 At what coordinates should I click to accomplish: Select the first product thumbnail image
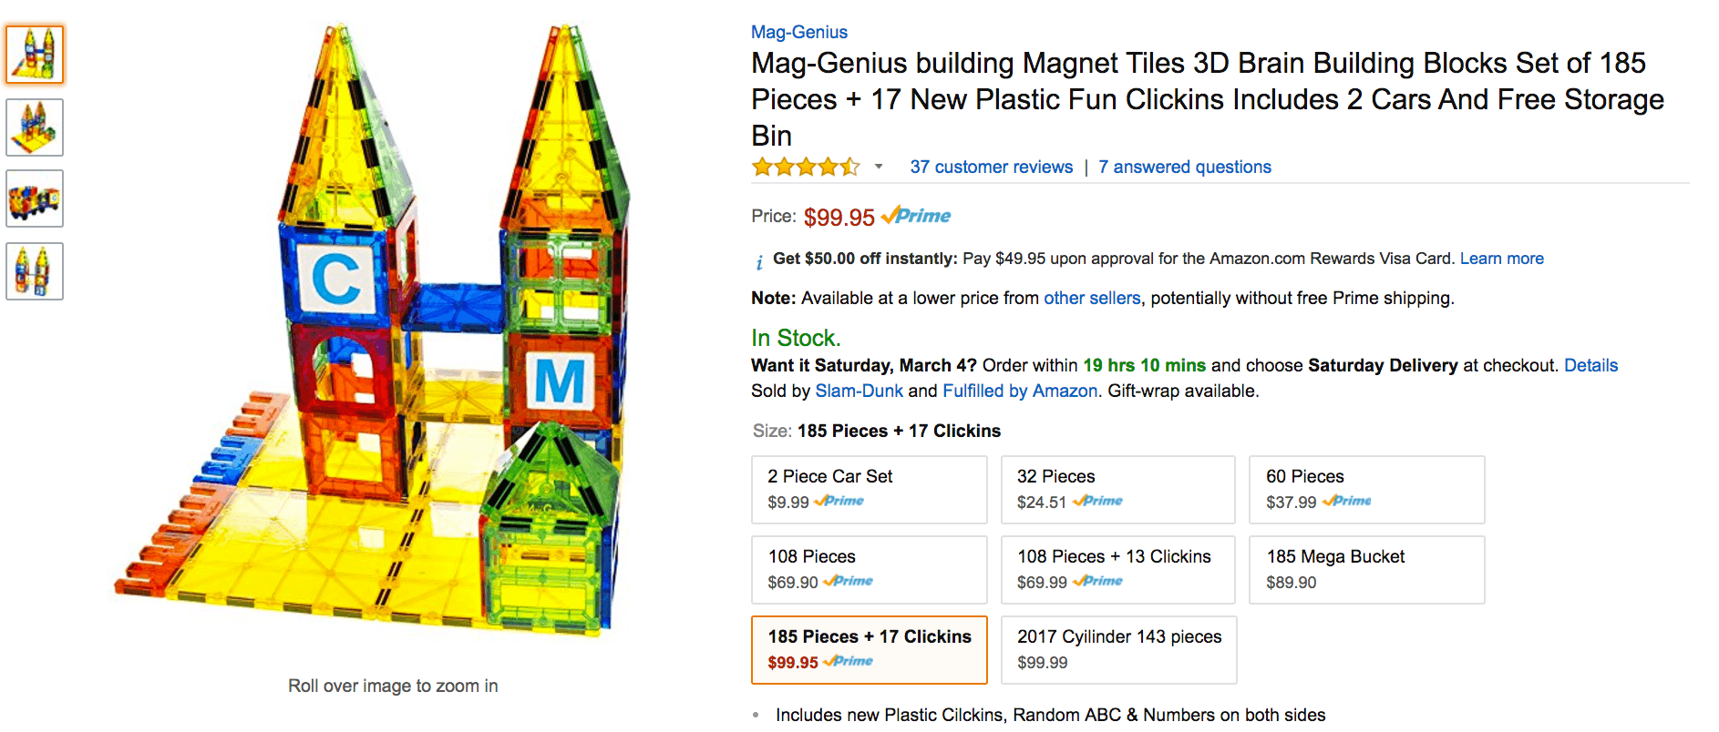point(35,55)
